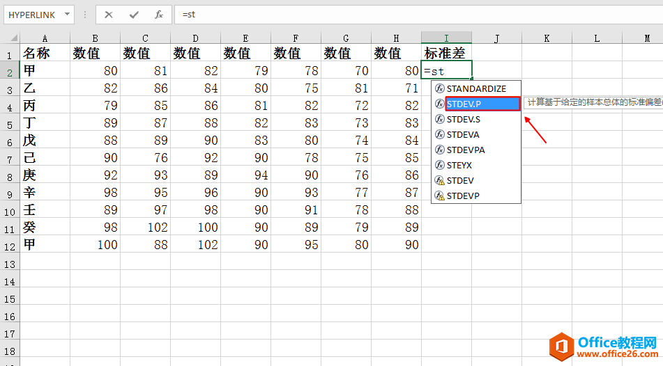Viewport: 663px width, 366px height.
Task: Select column K header
Action: point(547,38)
